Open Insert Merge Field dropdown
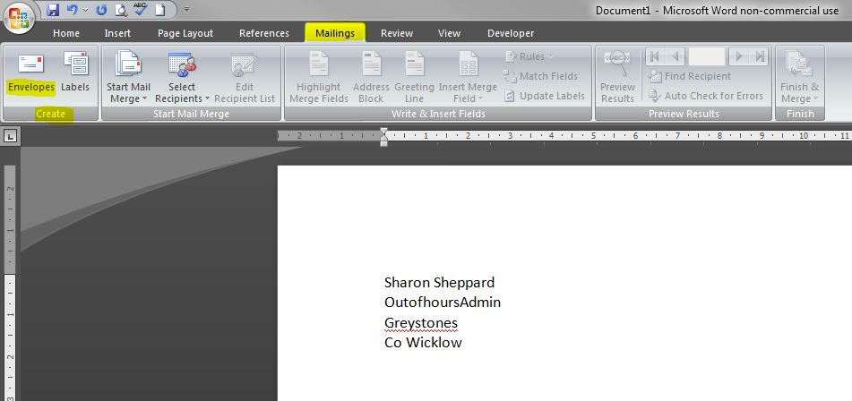 click(468, 76)
